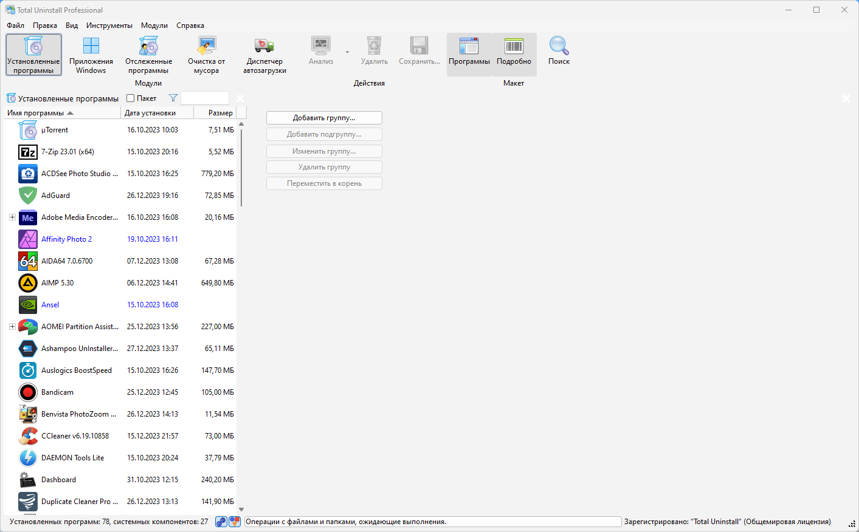Select the Приложения Windows module
This screenshot has height=532, width=859.
(90, 54)
